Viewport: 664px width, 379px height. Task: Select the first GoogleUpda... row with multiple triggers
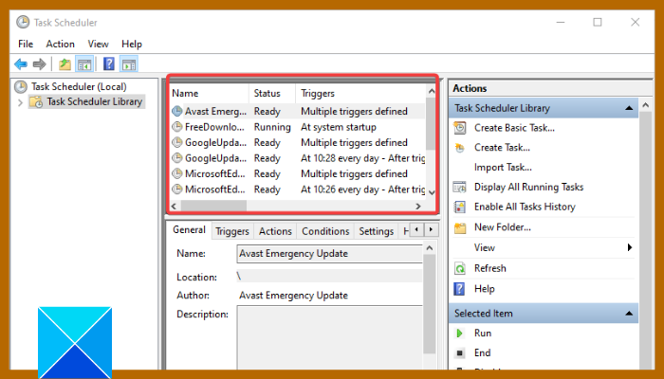[297, 142]
